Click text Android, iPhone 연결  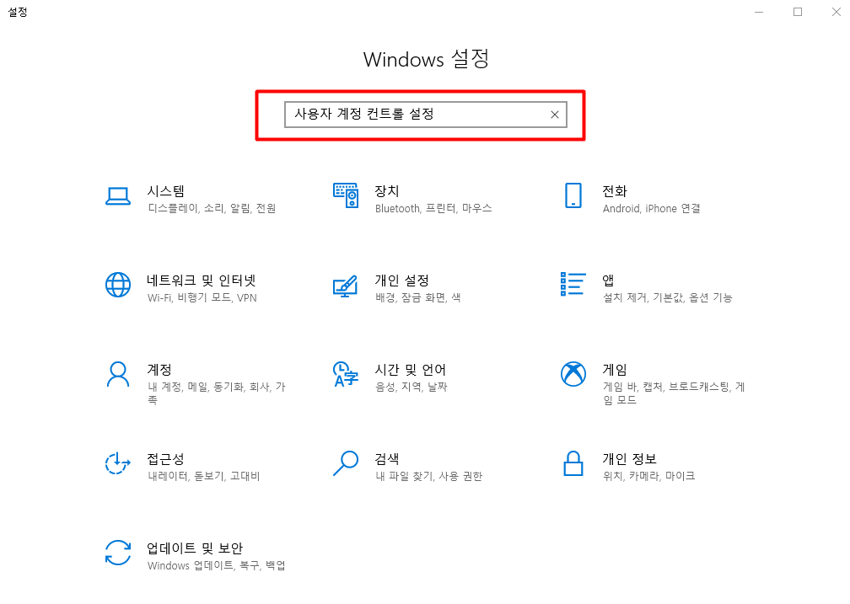[652, 208]
